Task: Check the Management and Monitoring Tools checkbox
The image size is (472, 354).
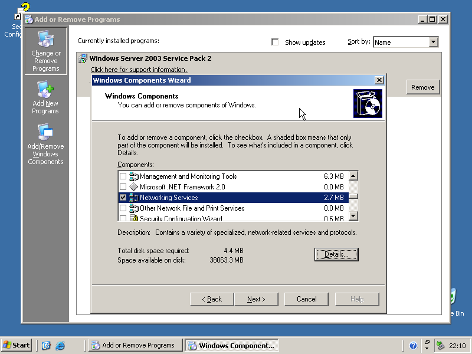Action: pyautogui.click(x=123, y=176)
